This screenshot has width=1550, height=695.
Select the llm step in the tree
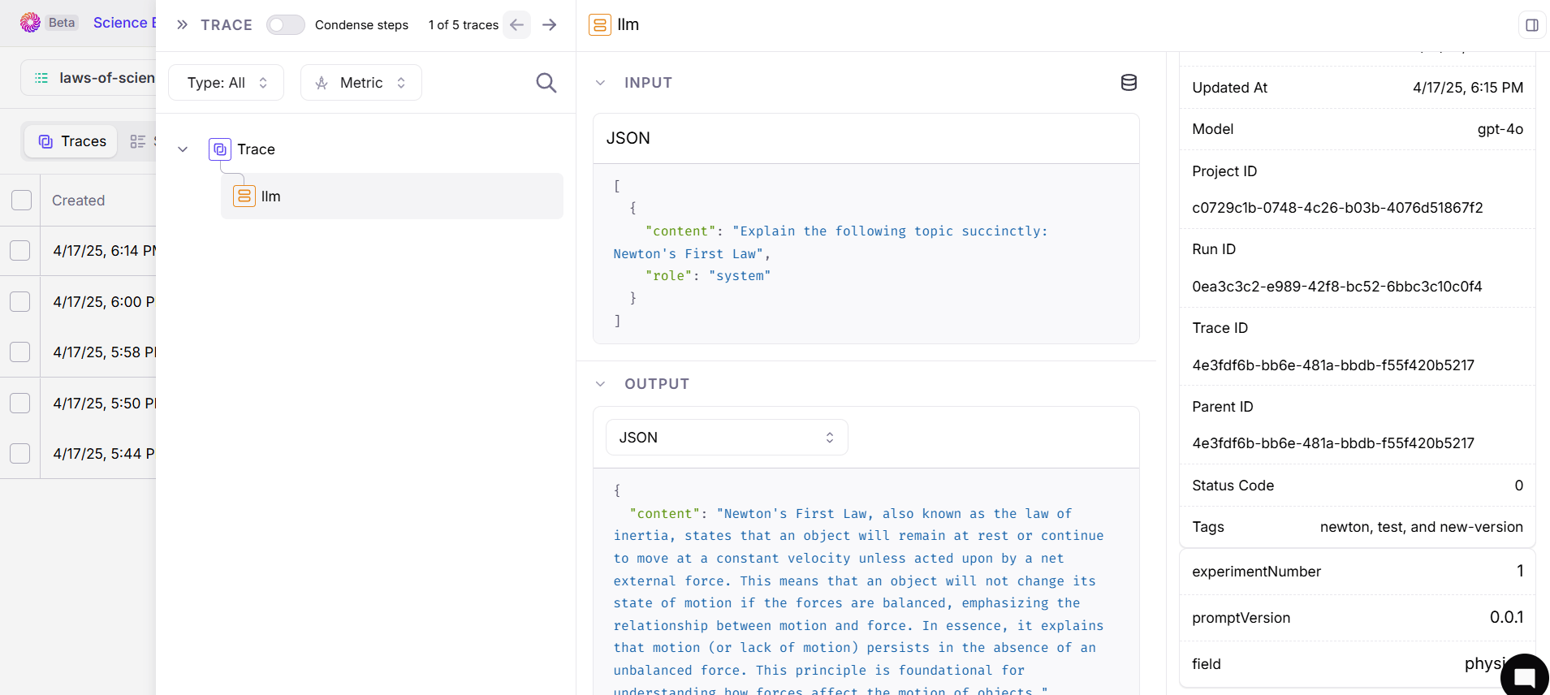click(392, 196)
